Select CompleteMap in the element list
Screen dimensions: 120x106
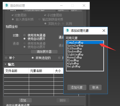tap(85, 42)
